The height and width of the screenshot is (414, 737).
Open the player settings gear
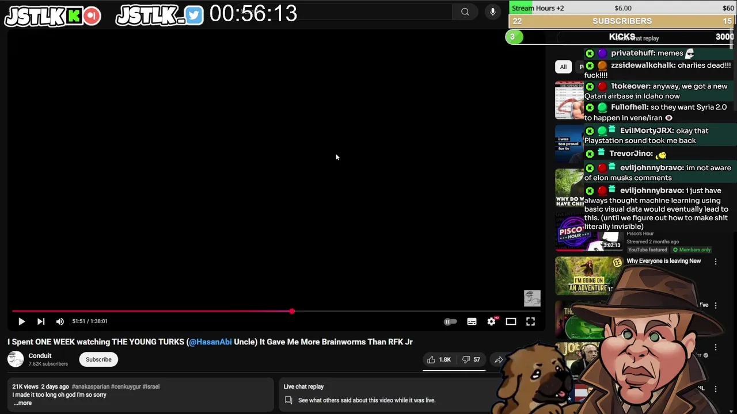coord(491,321)
